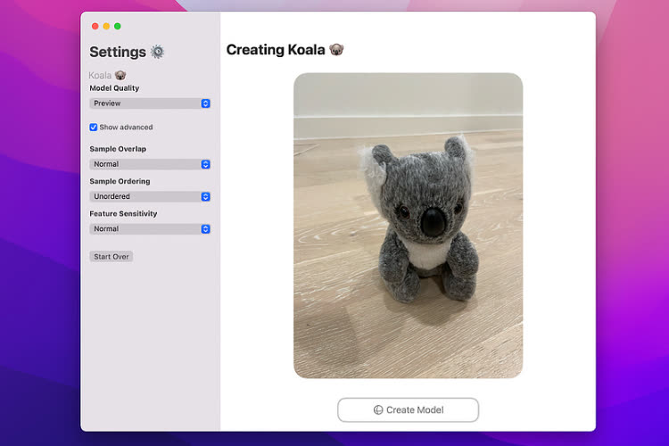Click the koala emoji in the sidebar
669x446 pixels.
point(120,75)
